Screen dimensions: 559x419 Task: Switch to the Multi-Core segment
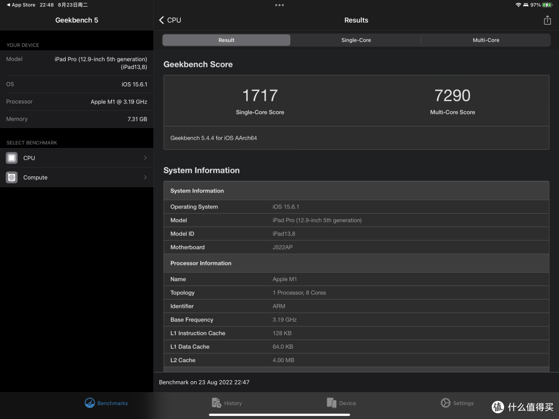click(x=486, y=40)
